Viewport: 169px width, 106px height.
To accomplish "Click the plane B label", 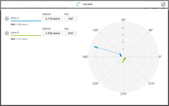I will click(x=15, y=33).
